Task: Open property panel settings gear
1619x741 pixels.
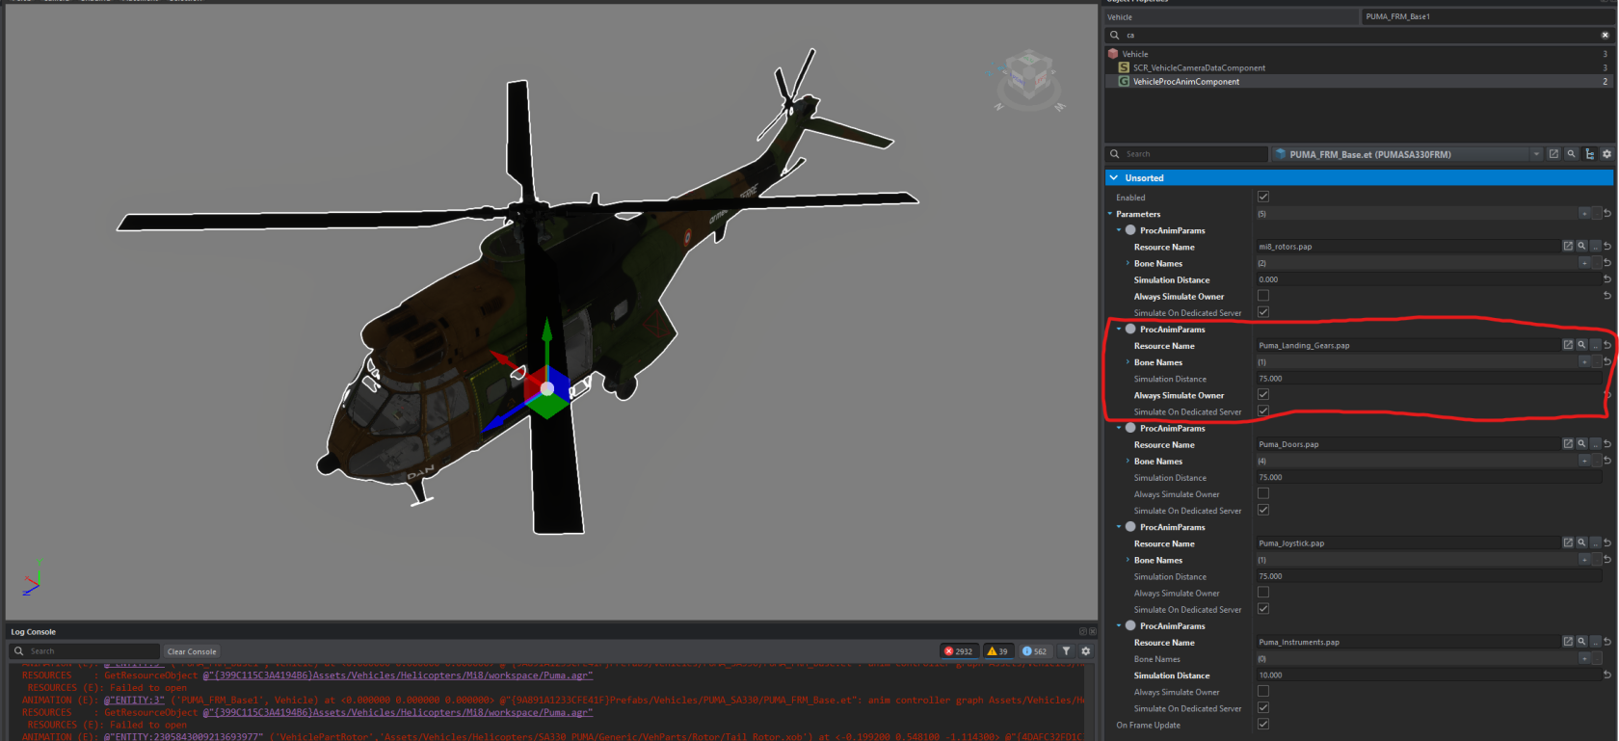Action: [x=1606, y=154]
